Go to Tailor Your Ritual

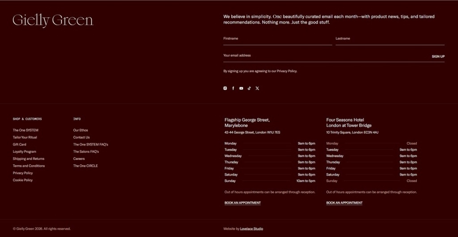(x=25, y=137)
